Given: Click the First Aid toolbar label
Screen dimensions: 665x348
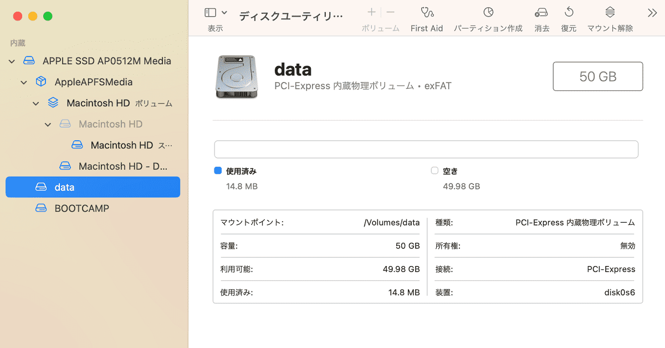Looking at the screenshot, I should tap(427, 28).
